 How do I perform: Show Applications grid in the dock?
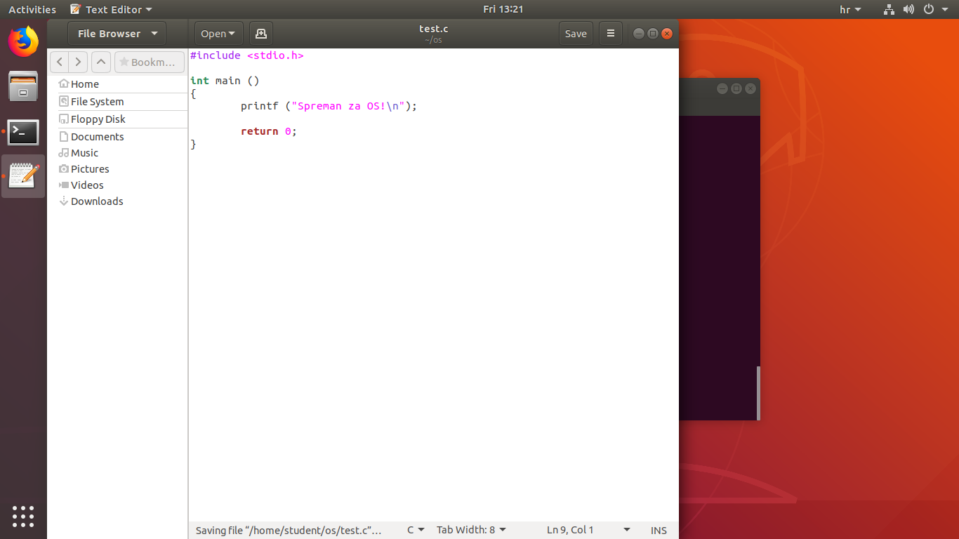(x=23, y=516)
